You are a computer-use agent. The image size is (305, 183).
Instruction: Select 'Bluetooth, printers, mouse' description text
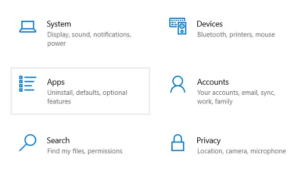[236, 34]
